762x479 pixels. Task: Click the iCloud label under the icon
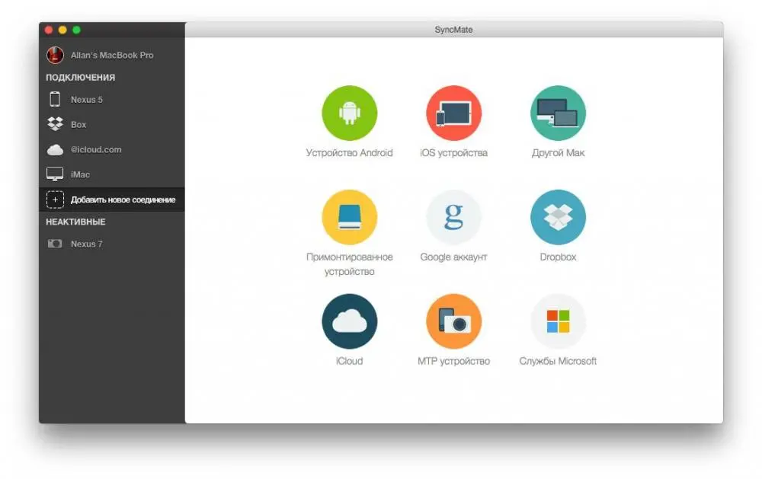[350, 361]
